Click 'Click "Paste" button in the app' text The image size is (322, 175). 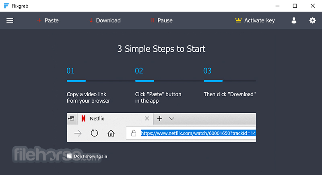tap(158, 98)
